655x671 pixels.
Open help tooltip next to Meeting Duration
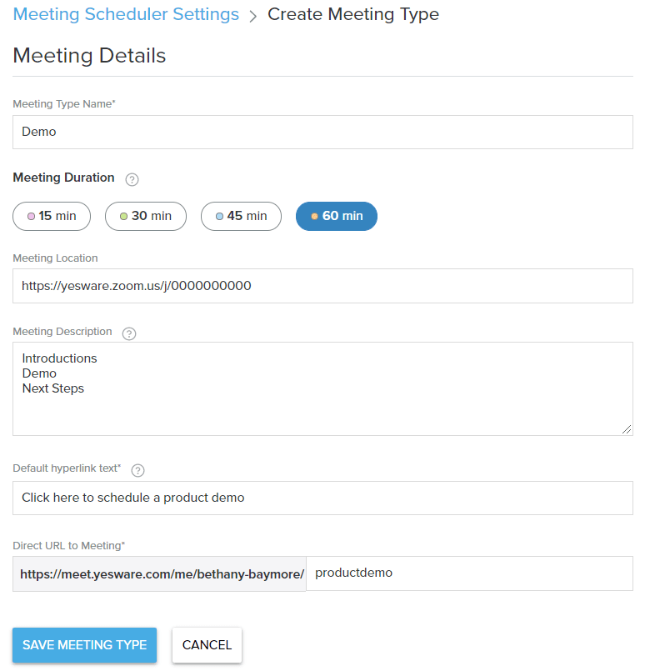tap(132, 178)
